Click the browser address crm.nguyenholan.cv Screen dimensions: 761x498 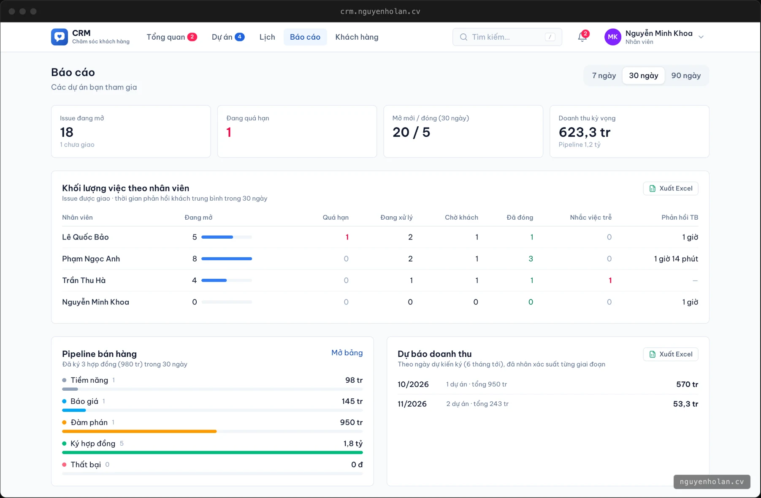380,11
